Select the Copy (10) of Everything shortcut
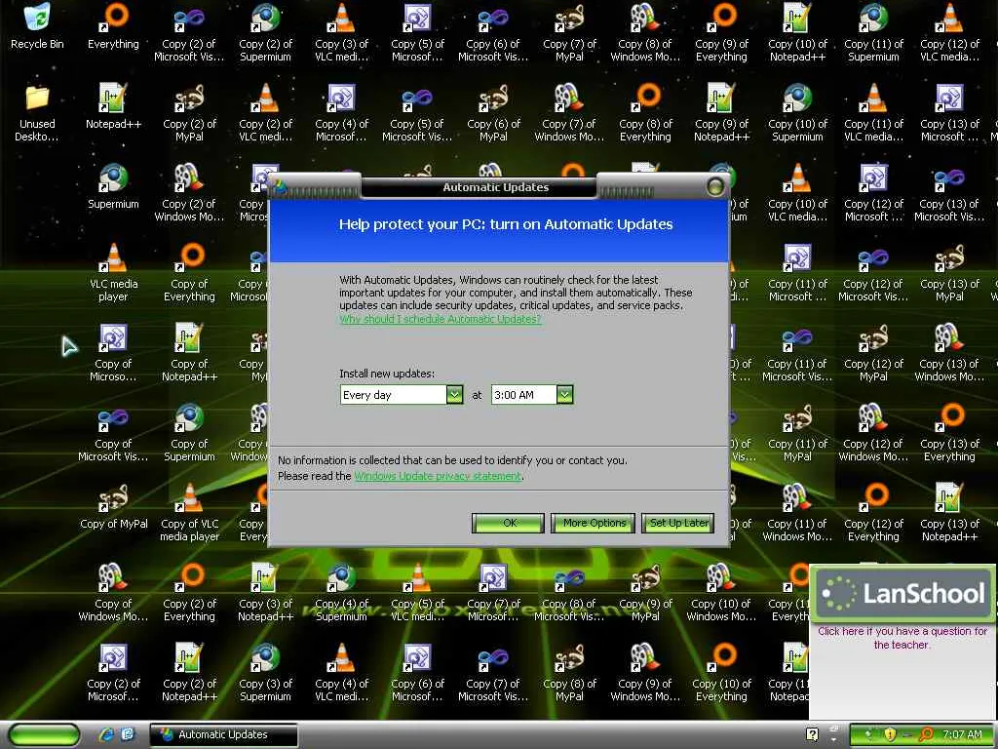This screenshot has width=998, height=749. coord(722,673)
